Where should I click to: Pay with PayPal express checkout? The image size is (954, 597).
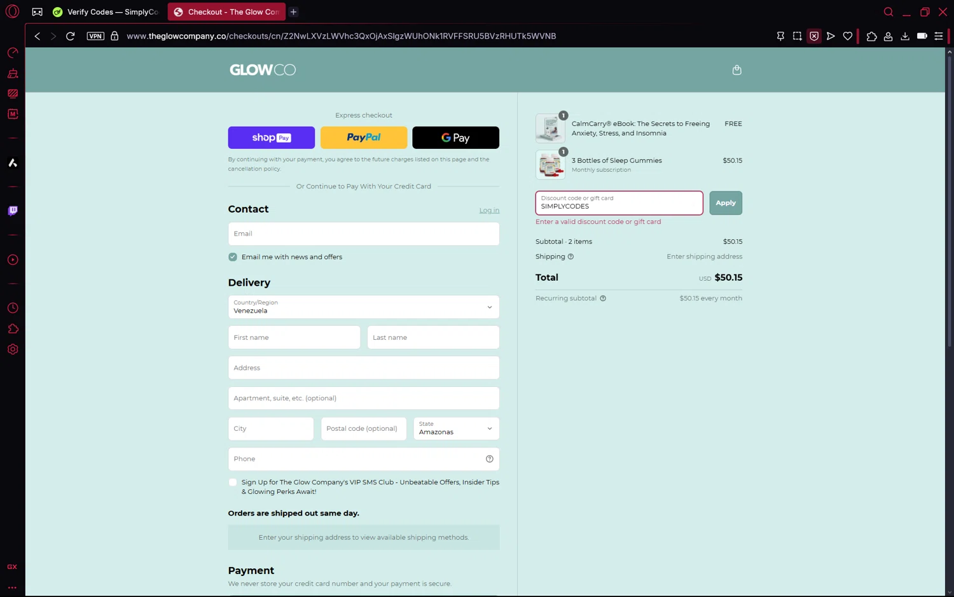[x=364, y=137]
